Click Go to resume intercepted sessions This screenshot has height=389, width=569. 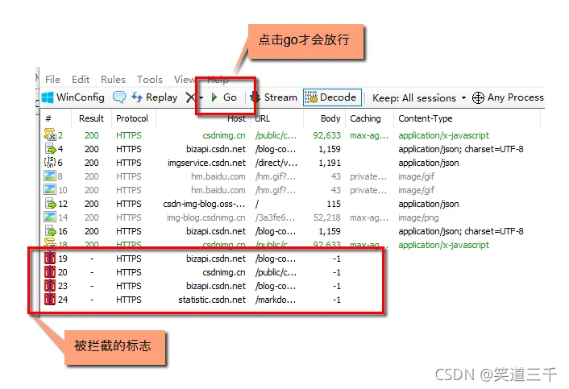click(x=224, y=97)
